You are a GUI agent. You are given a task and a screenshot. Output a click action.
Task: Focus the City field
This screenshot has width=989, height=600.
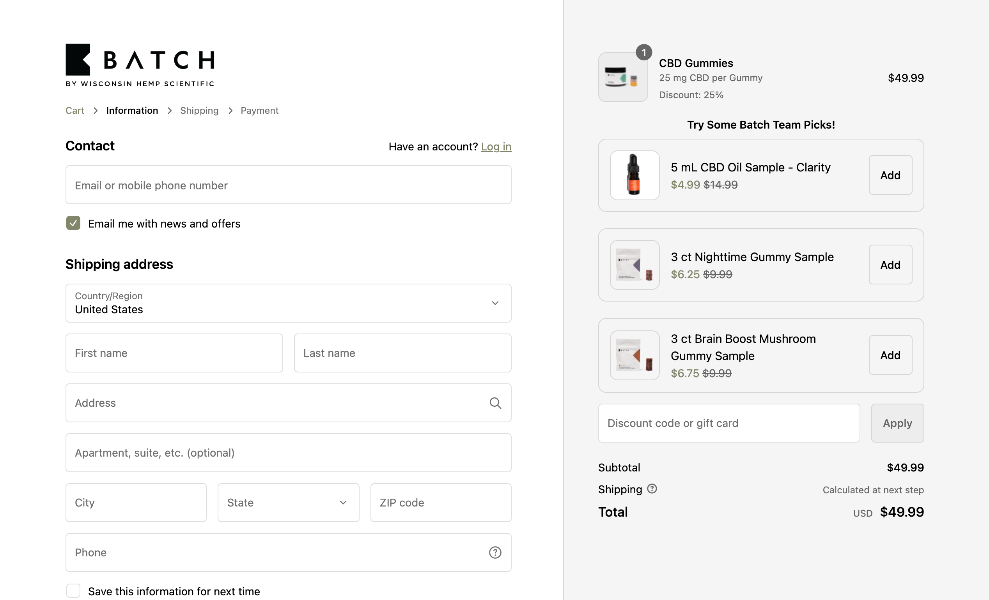tap(136, 503)
